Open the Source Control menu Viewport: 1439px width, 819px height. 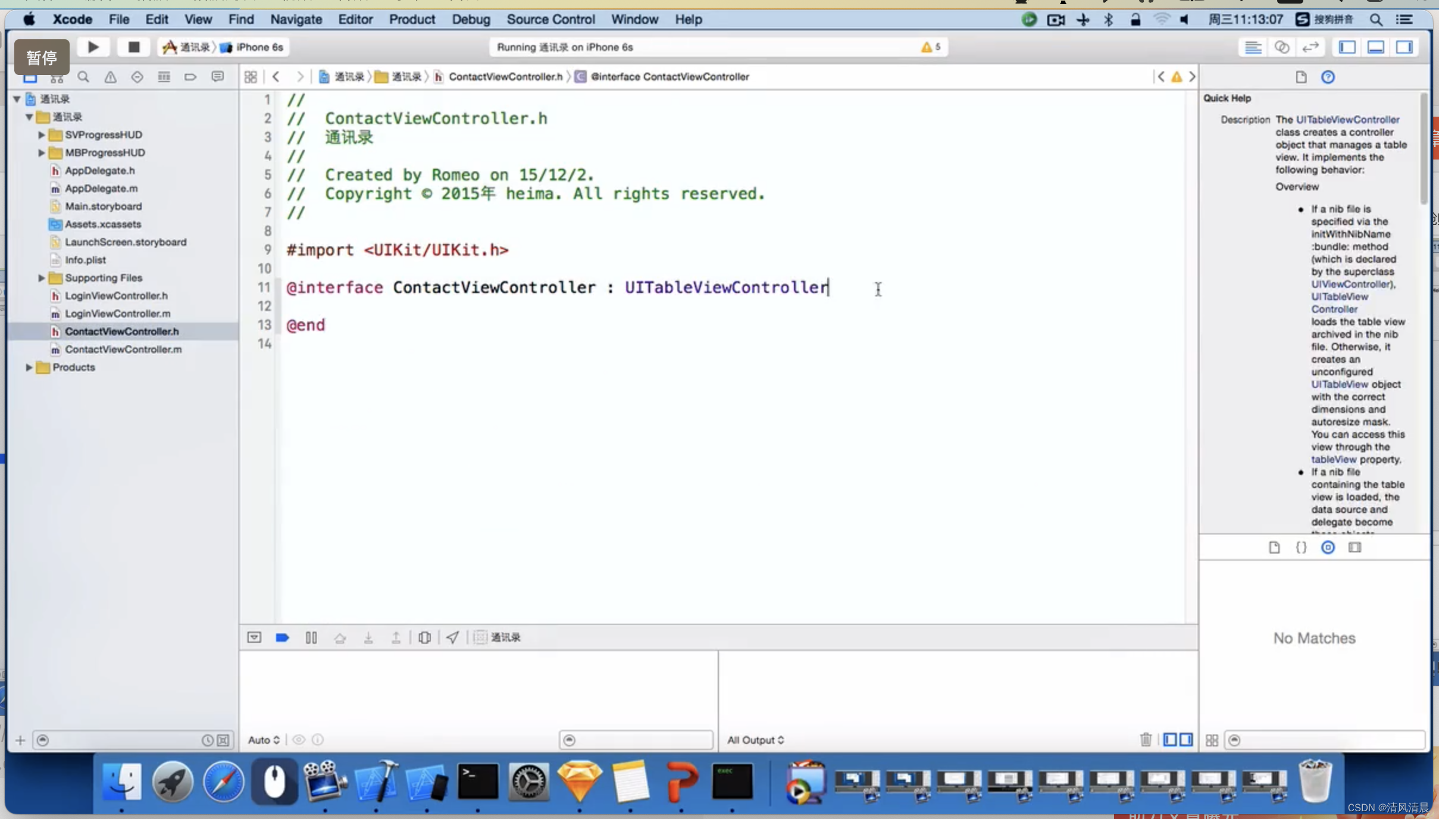[550, 19]
